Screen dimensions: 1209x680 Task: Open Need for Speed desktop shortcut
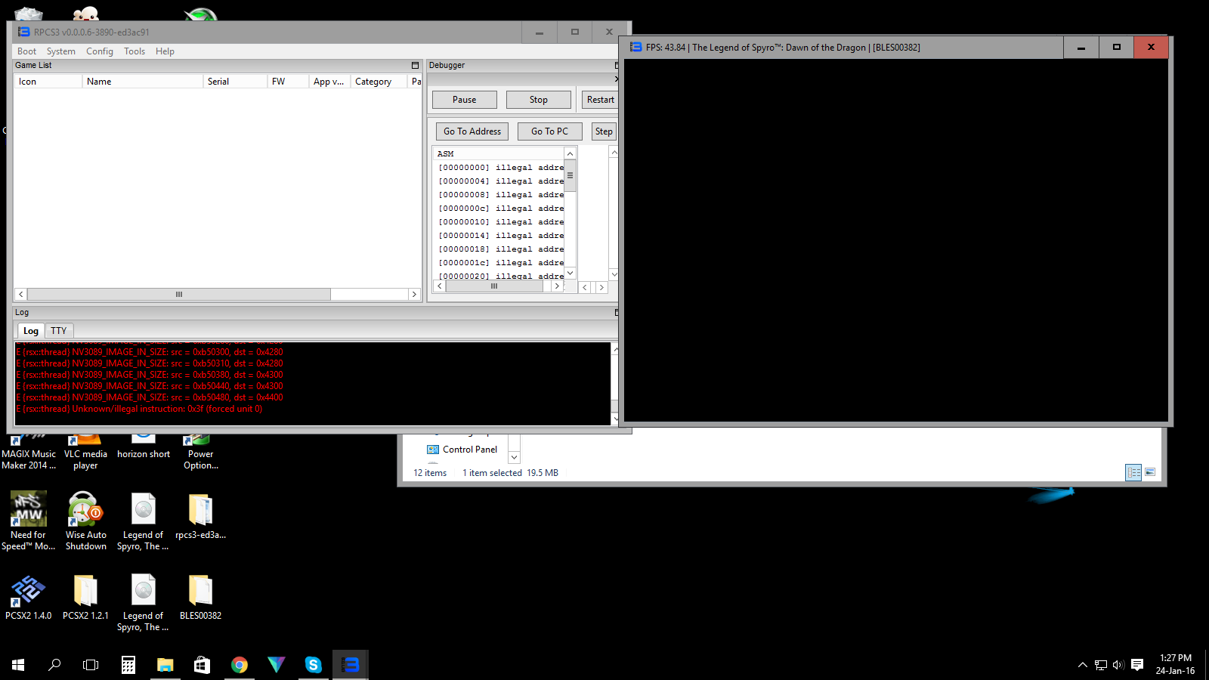(29, 521)
